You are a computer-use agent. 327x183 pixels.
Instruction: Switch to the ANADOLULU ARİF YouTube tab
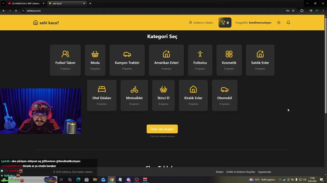pos(26,4)
